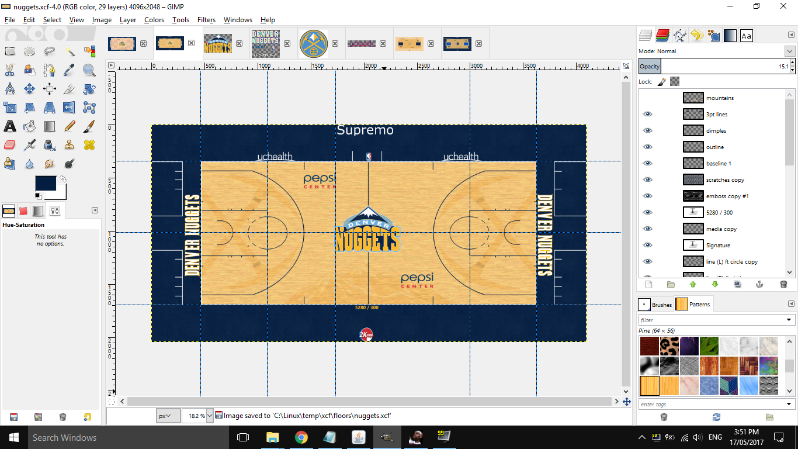Select the Zoom magnifier tool
Viewport: 798px width, 449px height.
pos(89,70)
